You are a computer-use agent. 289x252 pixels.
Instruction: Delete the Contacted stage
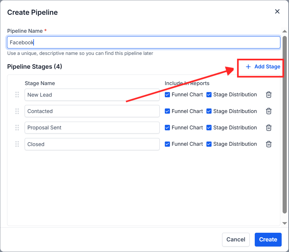(269, 111)
